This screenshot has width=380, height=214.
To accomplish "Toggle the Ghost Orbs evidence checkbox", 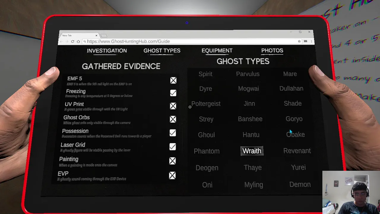I will click(x=173, y=119).
